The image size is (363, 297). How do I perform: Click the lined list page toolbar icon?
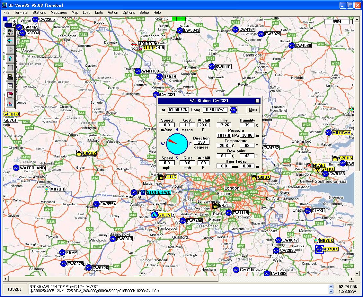pyautogui.click(x=10, y=86)
